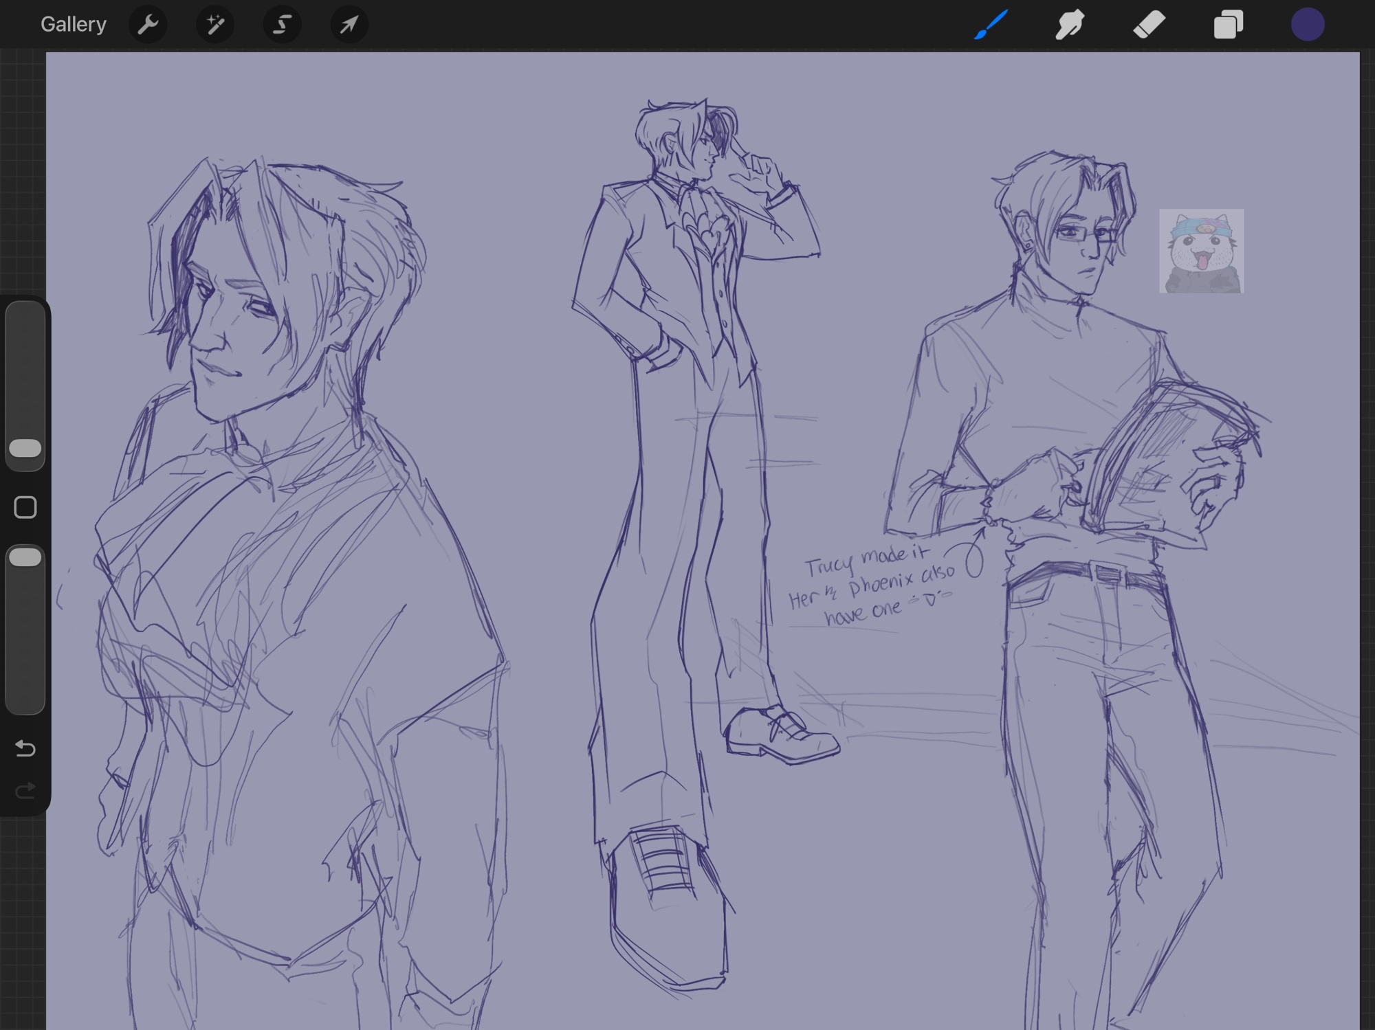1375x1030 pixels.
Task: Return to Gallery
Action: pyautogui.click(x=73, y=25)
